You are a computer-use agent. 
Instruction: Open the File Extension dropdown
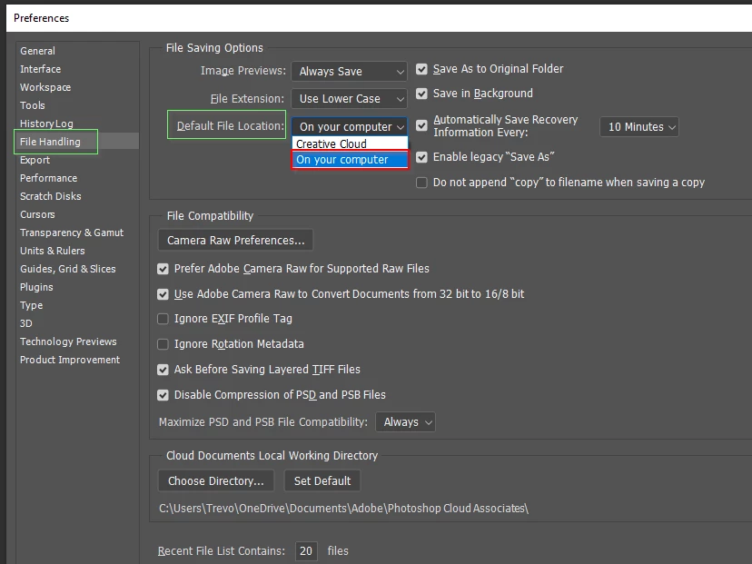[x=349, y=99]
